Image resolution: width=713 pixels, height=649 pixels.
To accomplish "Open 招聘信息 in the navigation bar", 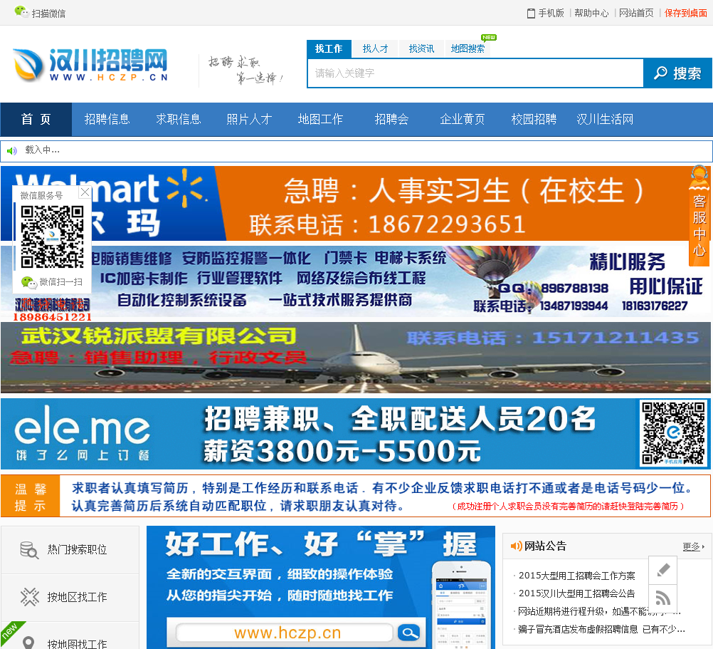I will click(x=107, y=119).
